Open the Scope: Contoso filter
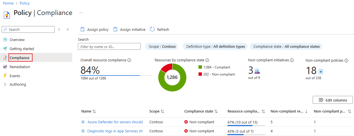354x136 pixels. (x=162, y=46)
